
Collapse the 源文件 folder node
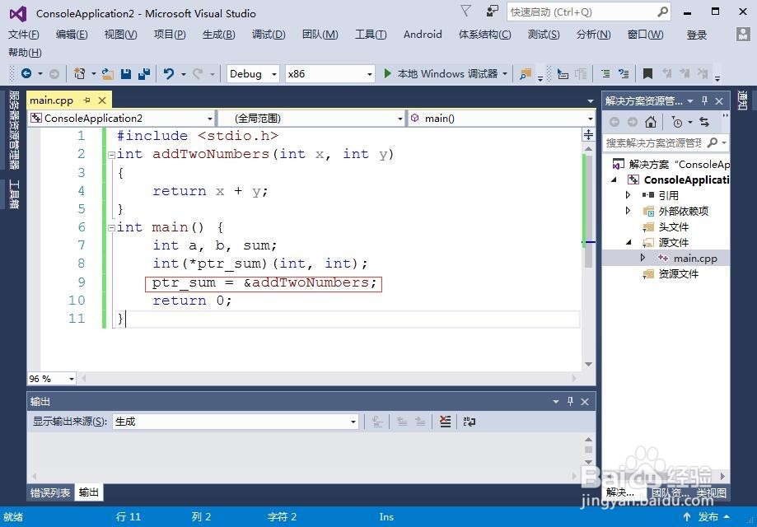tap(628, 242)
